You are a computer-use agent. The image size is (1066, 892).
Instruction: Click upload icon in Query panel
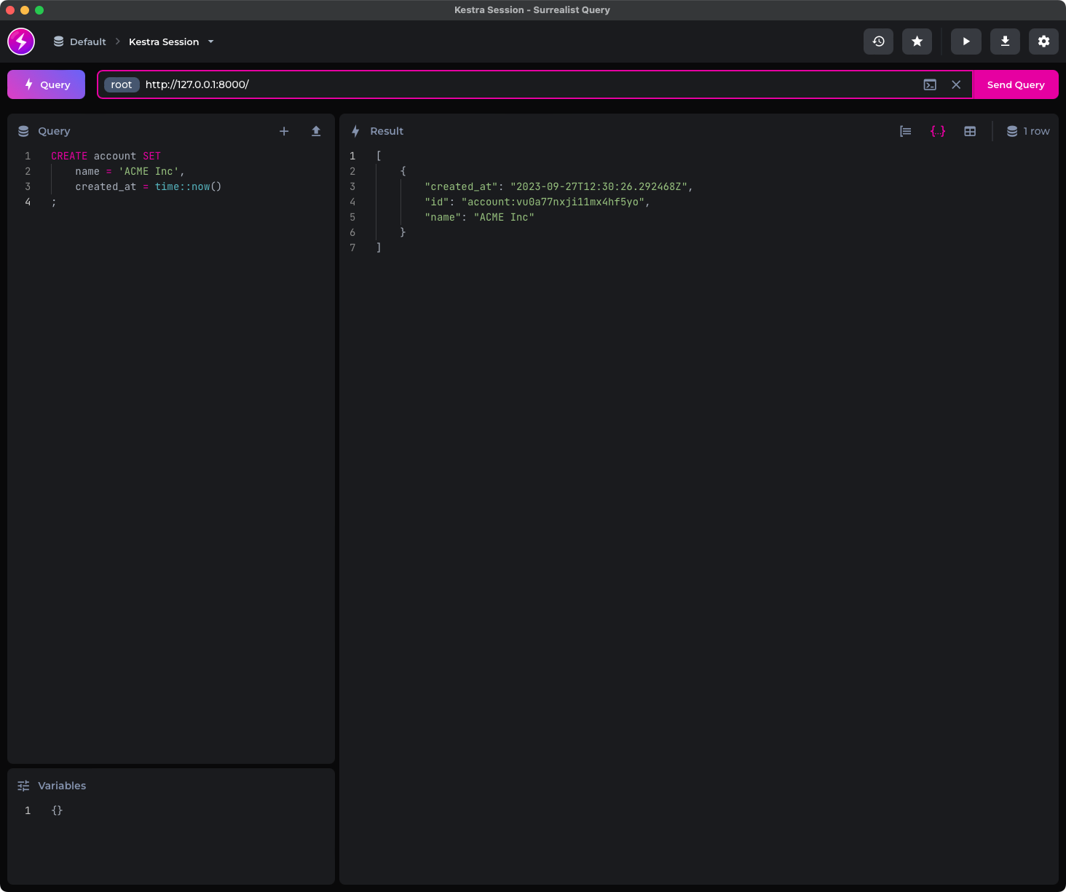coord(316,131)
